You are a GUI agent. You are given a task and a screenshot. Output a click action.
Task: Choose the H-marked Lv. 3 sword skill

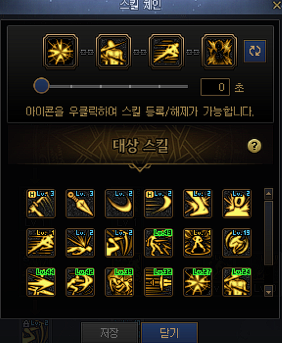41,203
